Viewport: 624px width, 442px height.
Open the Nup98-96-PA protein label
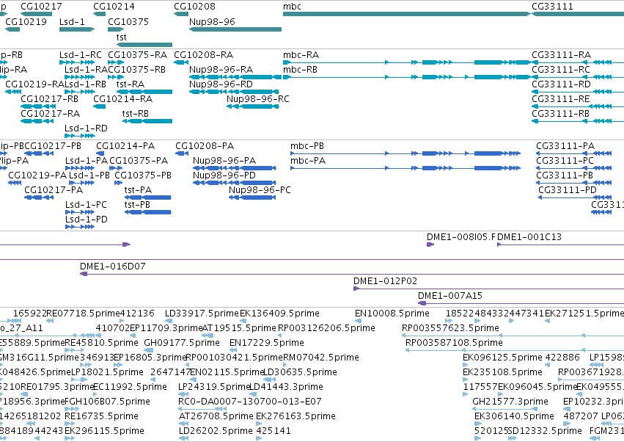224,161
